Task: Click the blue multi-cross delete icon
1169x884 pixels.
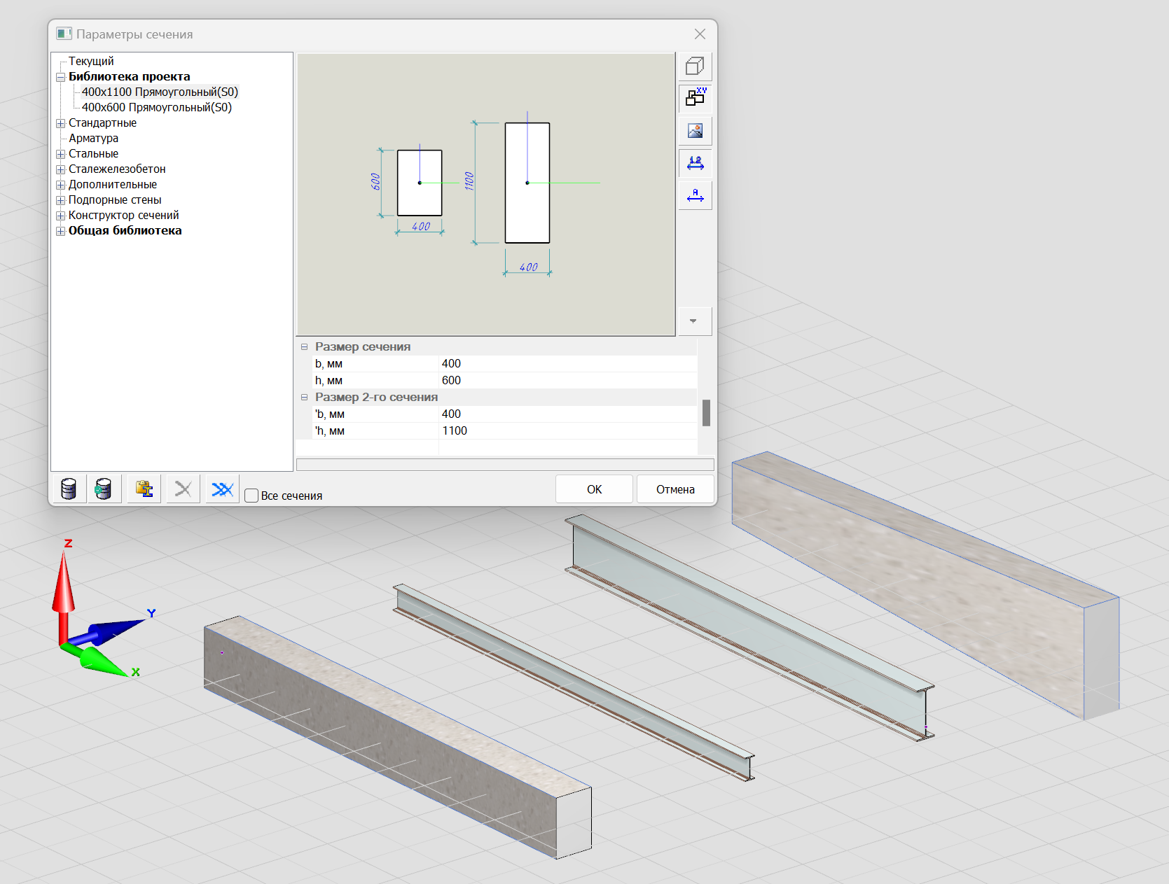Action: coord(222,489)
